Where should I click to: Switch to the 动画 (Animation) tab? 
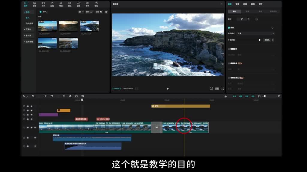(245, 4)
